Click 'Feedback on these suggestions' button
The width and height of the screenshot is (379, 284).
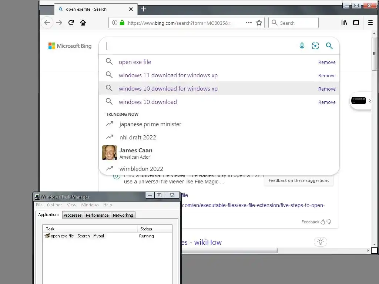pos(299,180)
